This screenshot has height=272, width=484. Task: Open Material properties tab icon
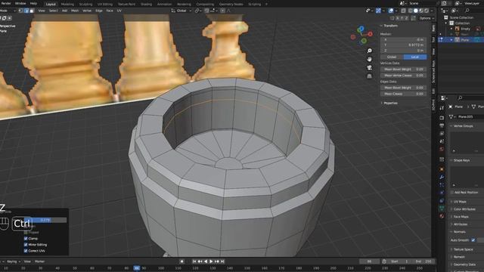click(442, 216)
